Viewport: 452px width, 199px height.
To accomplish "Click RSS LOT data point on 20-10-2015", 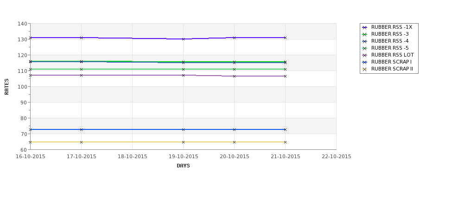I will coord(234,76).
